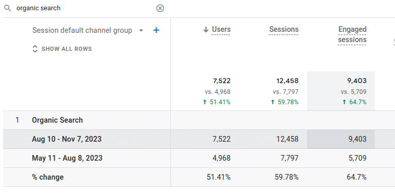
Task: Select the Users total 7,522 in summary
Action: pos(221,81)
